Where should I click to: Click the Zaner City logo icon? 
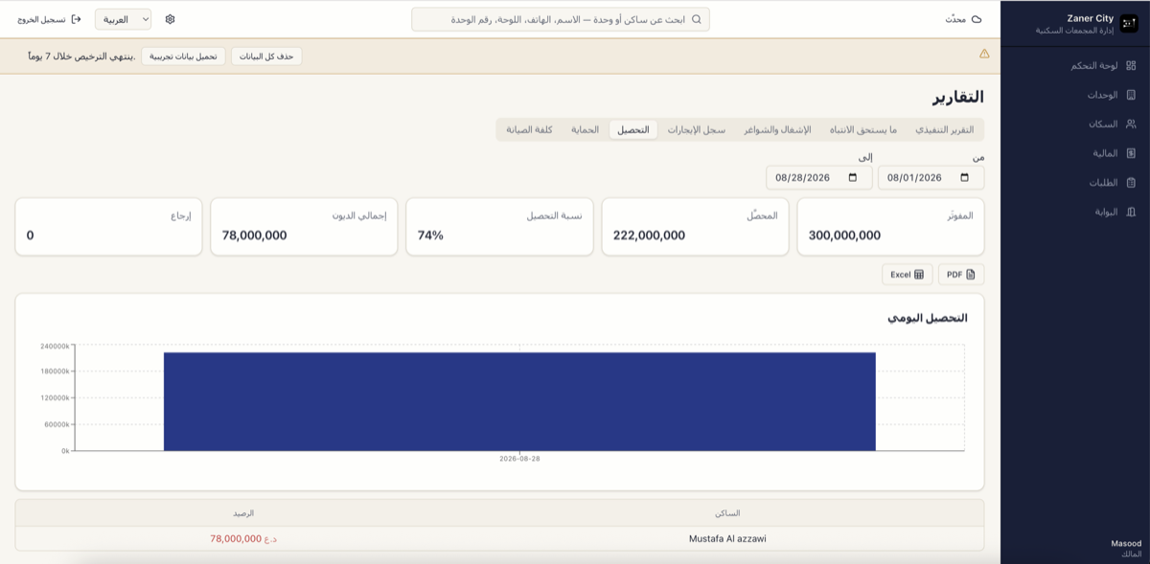click(x=1131, y=24)
